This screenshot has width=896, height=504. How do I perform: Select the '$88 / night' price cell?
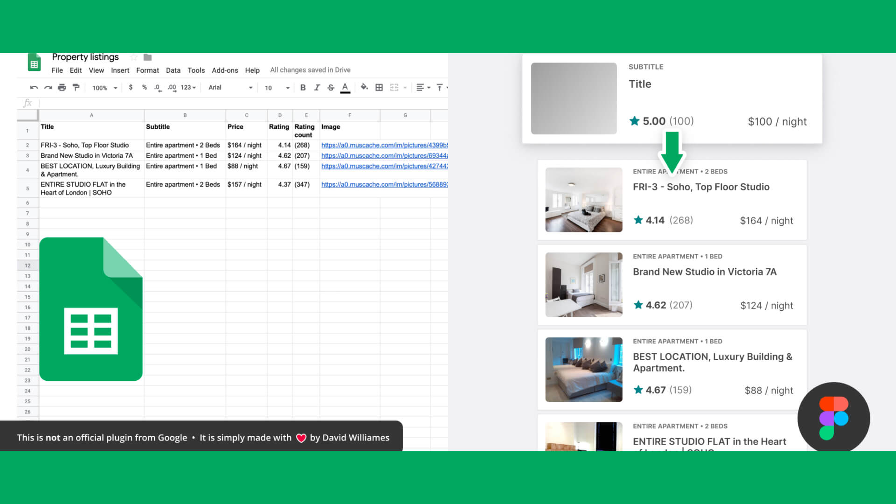click(x=246, y=170)
